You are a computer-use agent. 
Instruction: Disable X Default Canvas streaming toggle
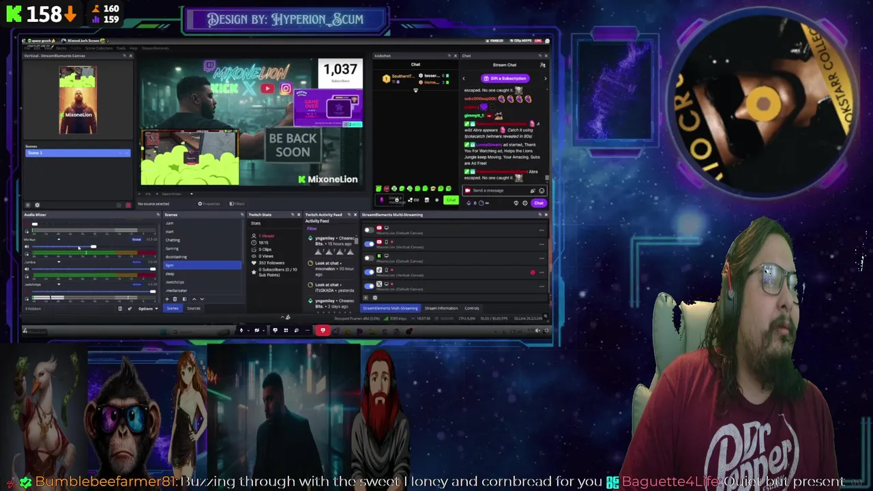pyautogui.click(x=369, y=286)
